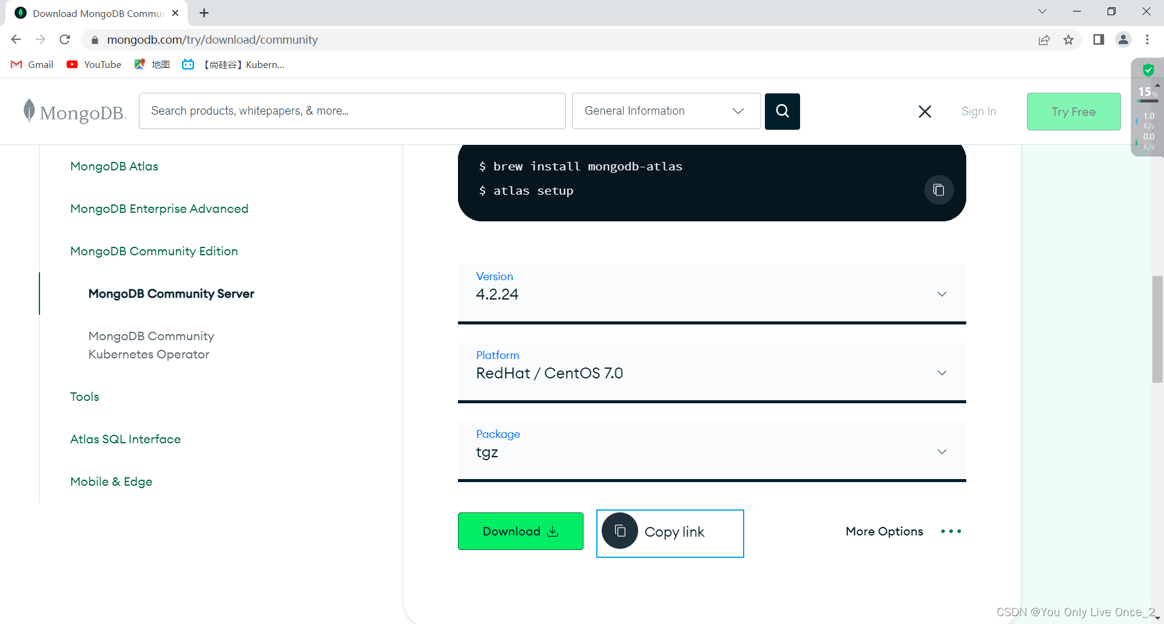Screen dimensions: 1164x624
Task: Open Atlas SQL Interface sidebar item
Action: tap(126, 439)
